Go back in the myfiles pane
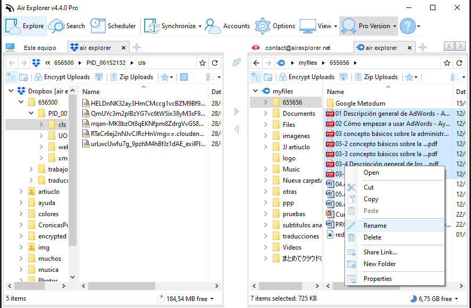471x308 pixels. pyautogui.click(x=256, y=63)
